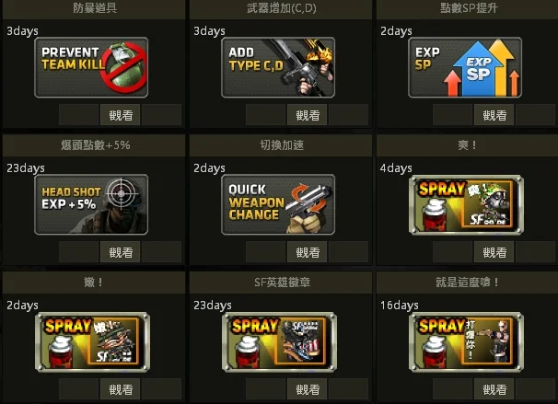This screenshot has width=558, height=404.
Task: Select the Quick Weapon Change icon
Action: (x=278, y=204)
